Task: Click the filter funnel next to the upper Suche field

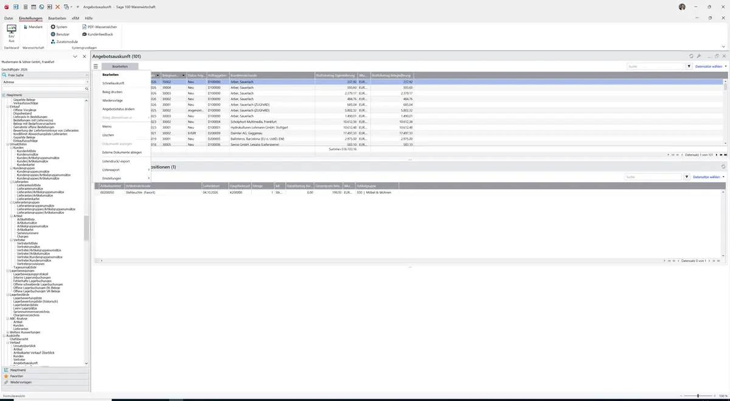Action: (689, 66)
